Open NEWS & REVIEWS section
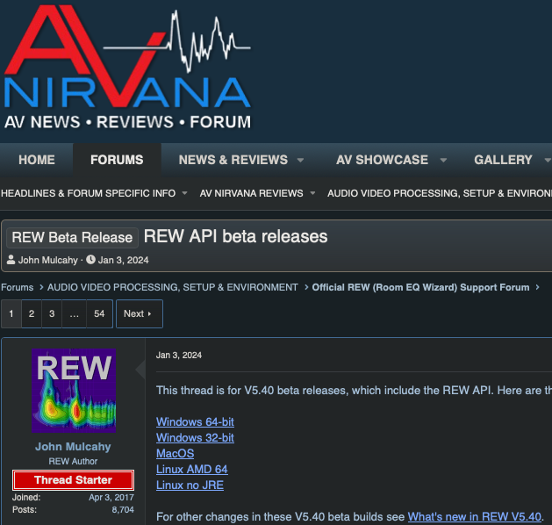The width and height of the screenshot is (552, 525). pyautogui.click(x=233, y=160)
